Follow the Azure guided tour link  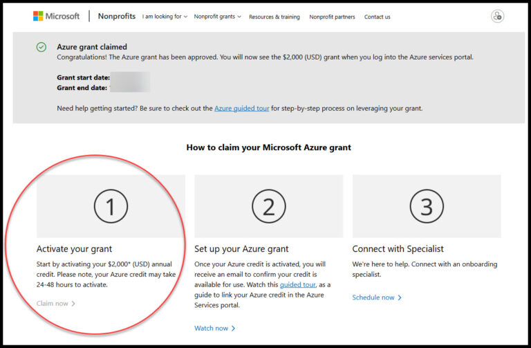(242, 109)
